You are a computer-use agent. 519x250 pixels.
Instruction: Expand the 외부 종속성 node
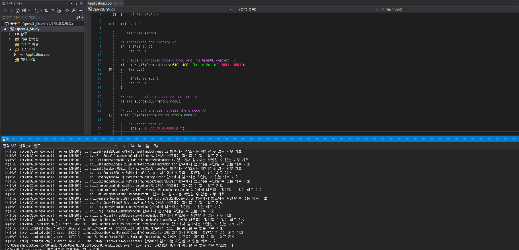click(x=10, y=39)
